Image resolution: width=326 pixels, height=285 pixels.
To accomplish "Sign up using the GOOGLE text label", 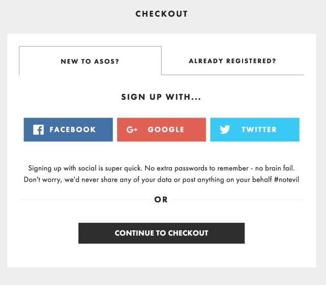I will [166, 130].
